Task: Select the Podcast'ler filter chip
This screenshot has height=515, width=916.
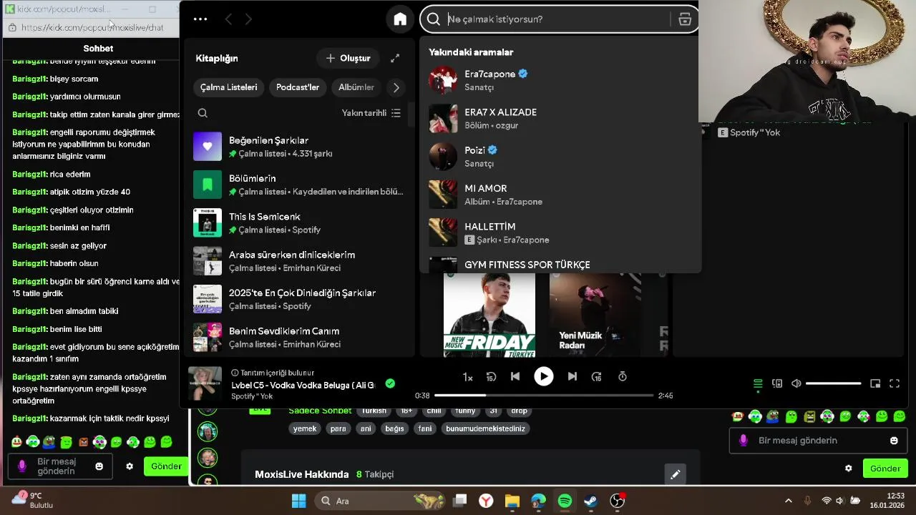Action: 298,87
